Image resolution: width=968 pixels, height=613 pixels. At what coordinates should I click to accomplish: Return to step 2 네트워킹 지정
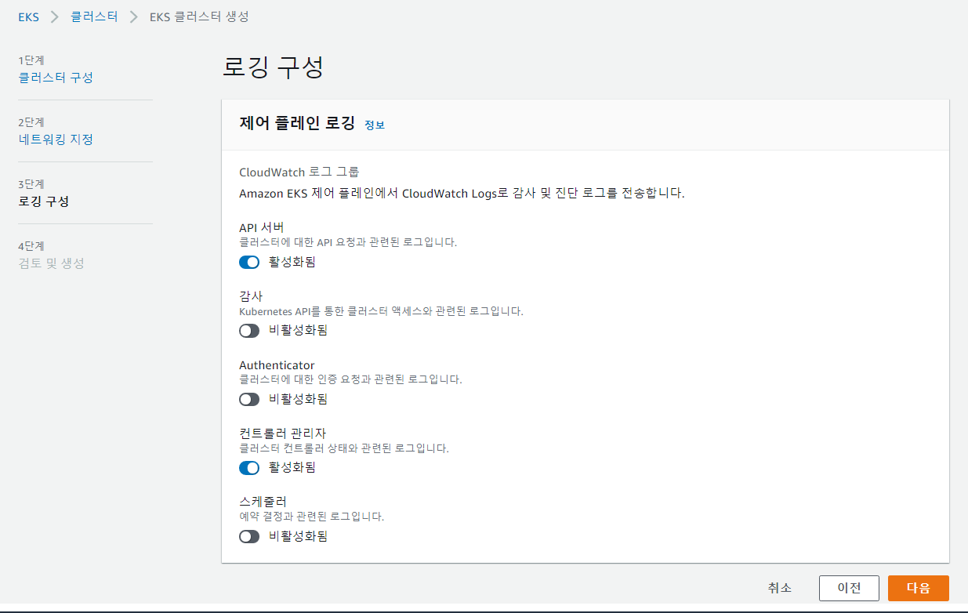56,140
